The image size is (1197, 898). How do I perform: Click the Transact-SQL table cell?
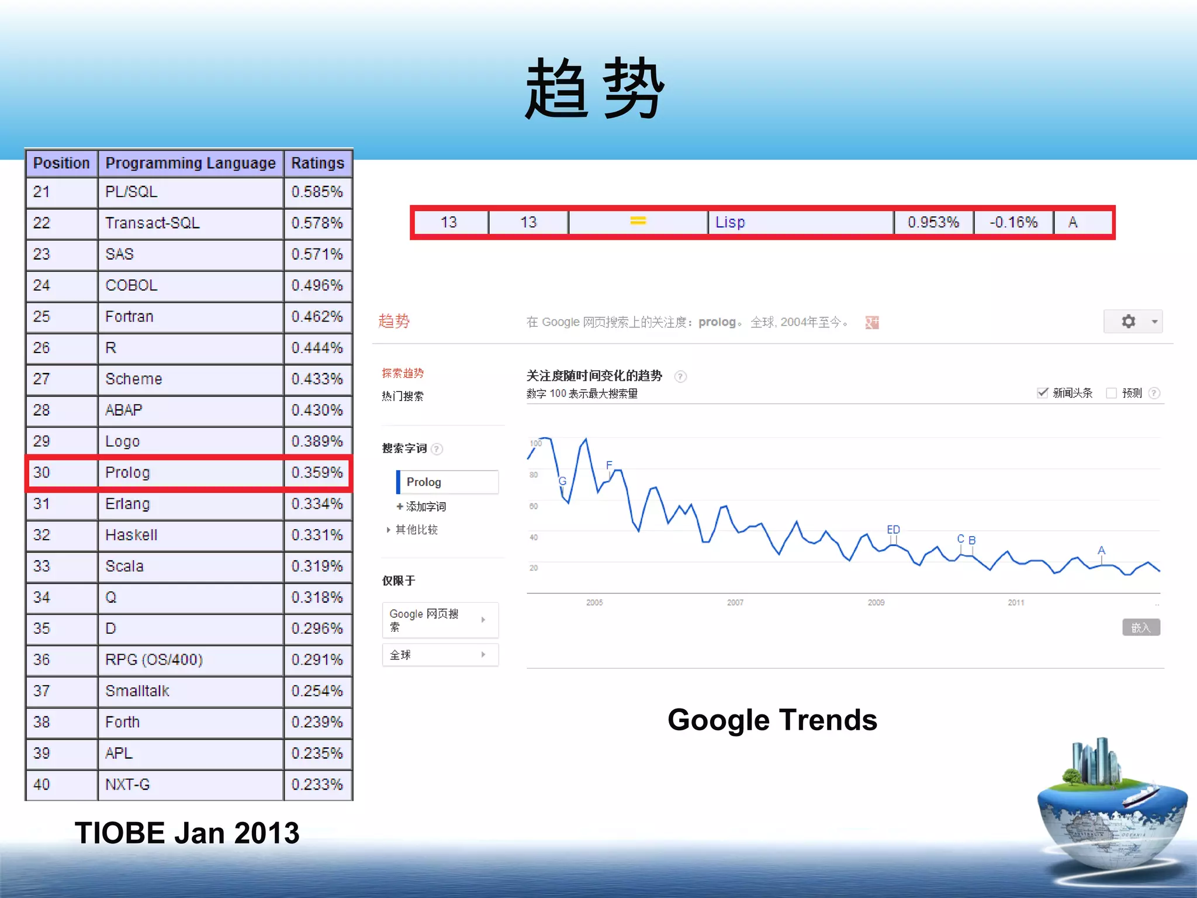tap(191, 223)
